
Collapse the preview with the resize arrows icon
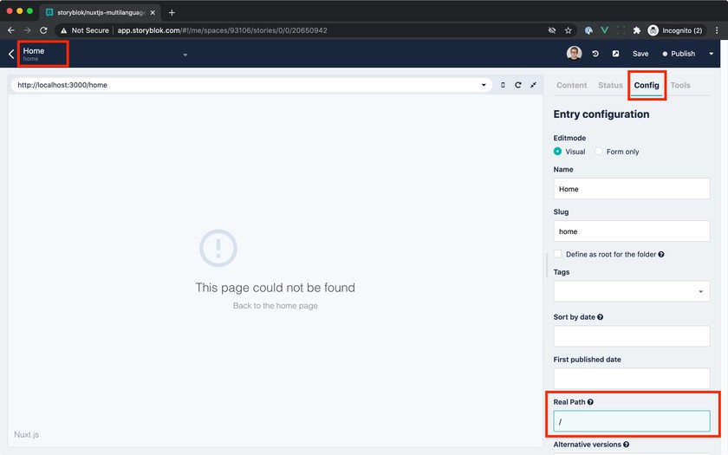[534, 85]
